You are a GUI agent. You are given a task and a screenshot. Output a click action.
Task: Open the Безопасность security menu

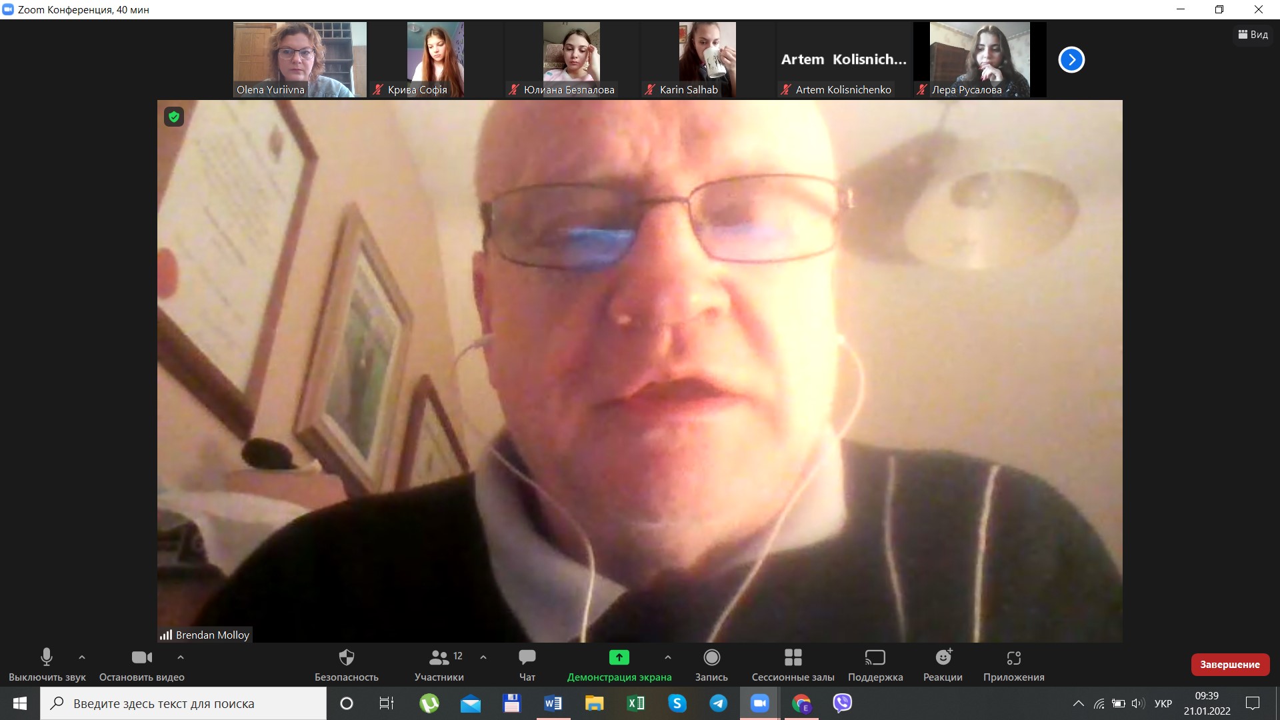click(347, 665)
